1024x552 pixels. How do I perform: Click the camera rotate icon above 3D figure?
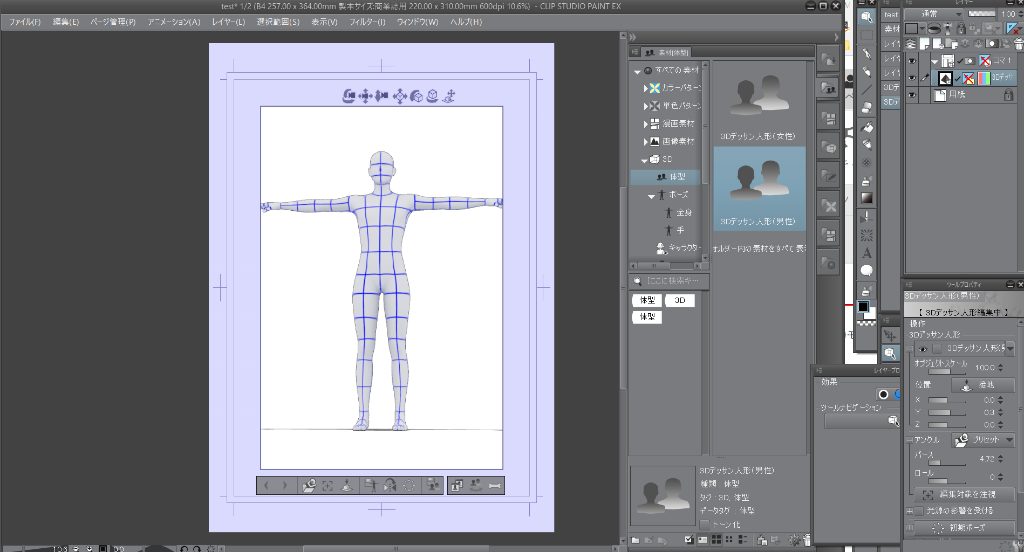349,96
